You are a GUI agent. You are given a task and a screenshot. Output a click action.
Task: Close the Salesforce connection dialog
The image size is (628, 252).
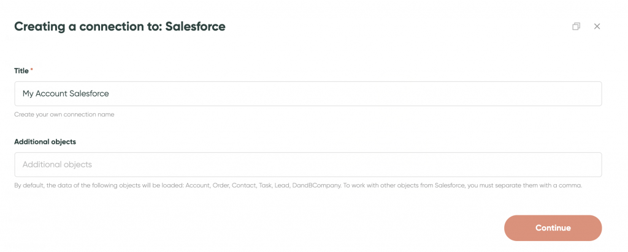click(597, 26)
